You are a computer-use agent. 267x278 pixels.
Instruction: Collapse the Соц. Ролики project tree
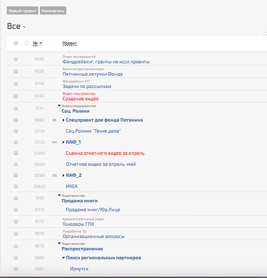[x=59, y=106]
